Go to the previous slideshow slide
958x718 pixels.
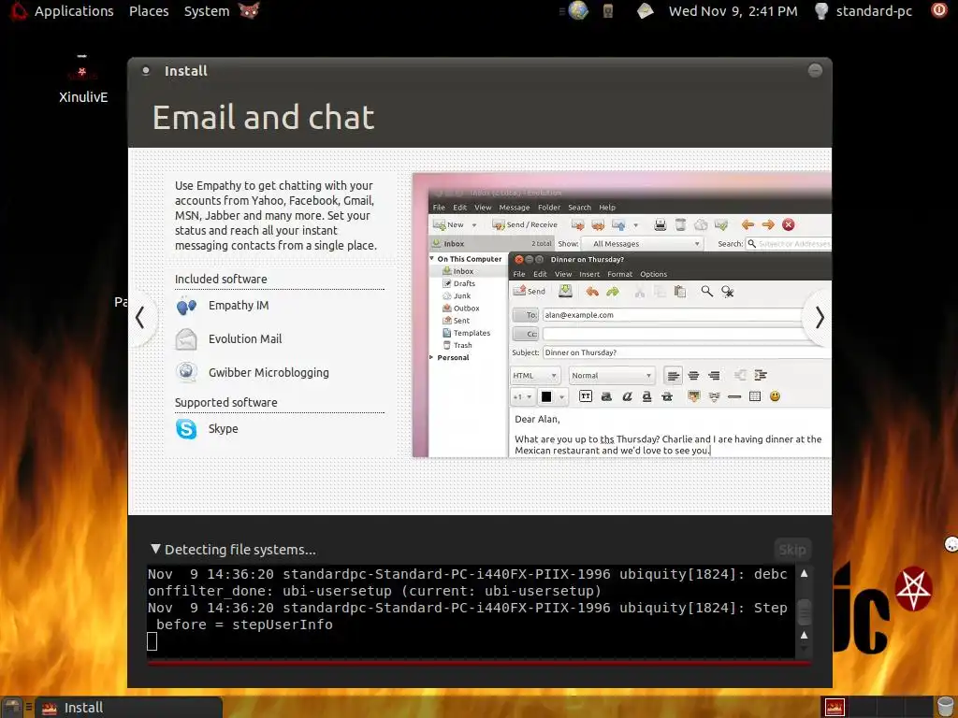point(140,318)
